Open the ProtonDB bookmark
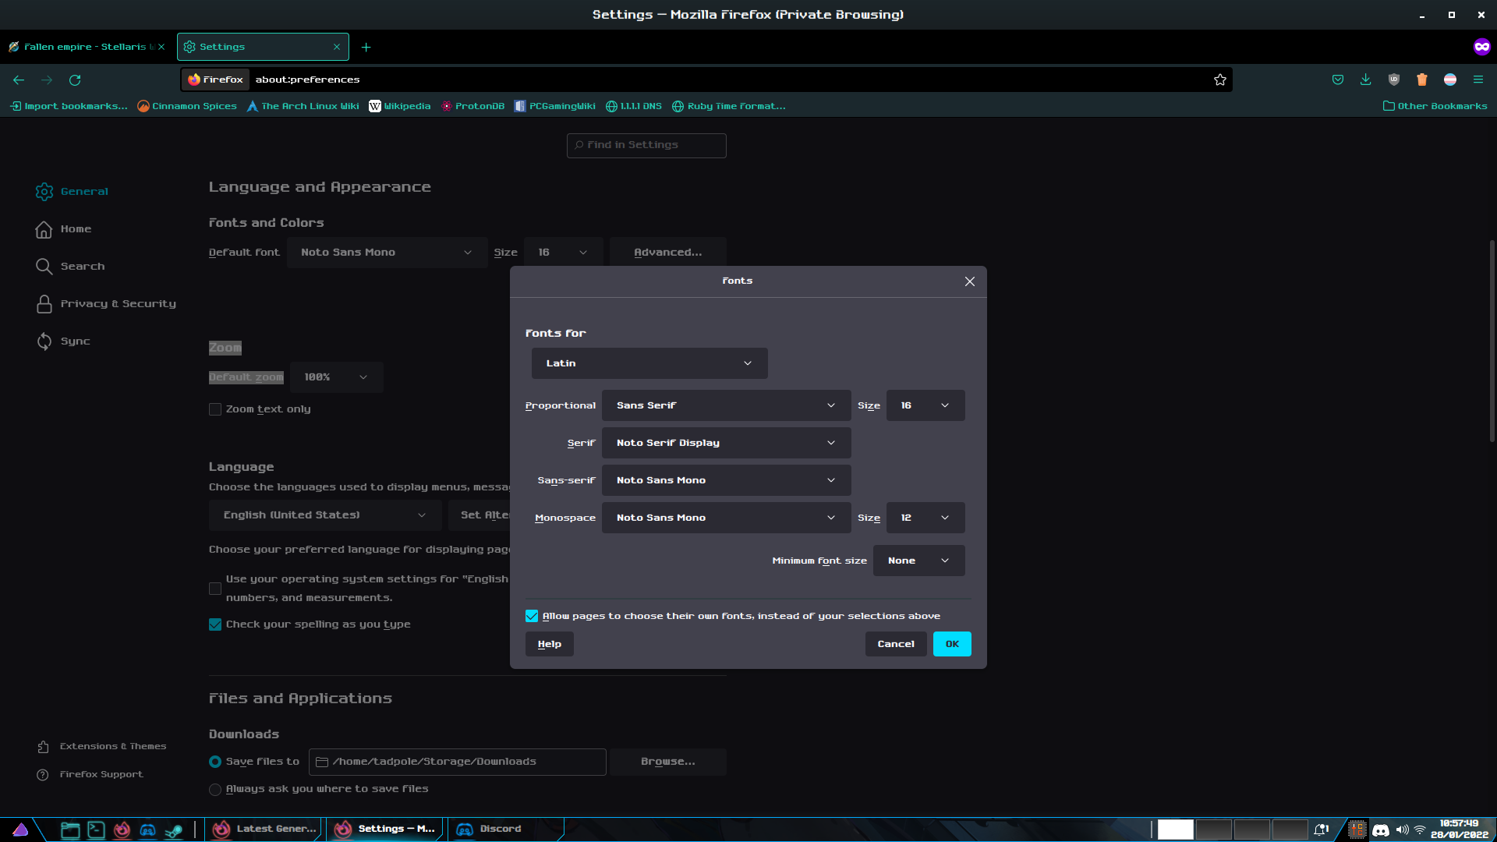The image size is (1497, 842). [x=473, y=106]
